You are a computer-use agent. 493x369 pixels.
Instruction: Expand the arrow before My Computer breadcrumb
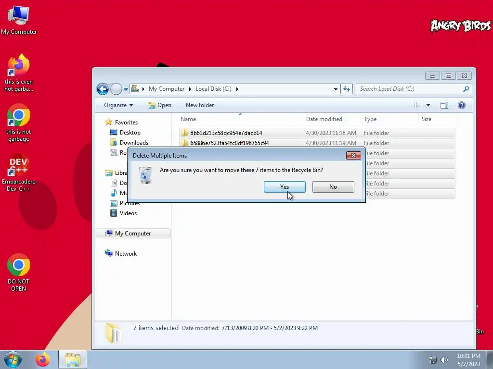coord(143,89)
